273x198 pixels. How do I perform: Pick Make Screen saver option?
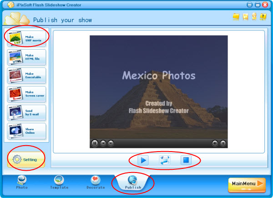tap(26, 94)
